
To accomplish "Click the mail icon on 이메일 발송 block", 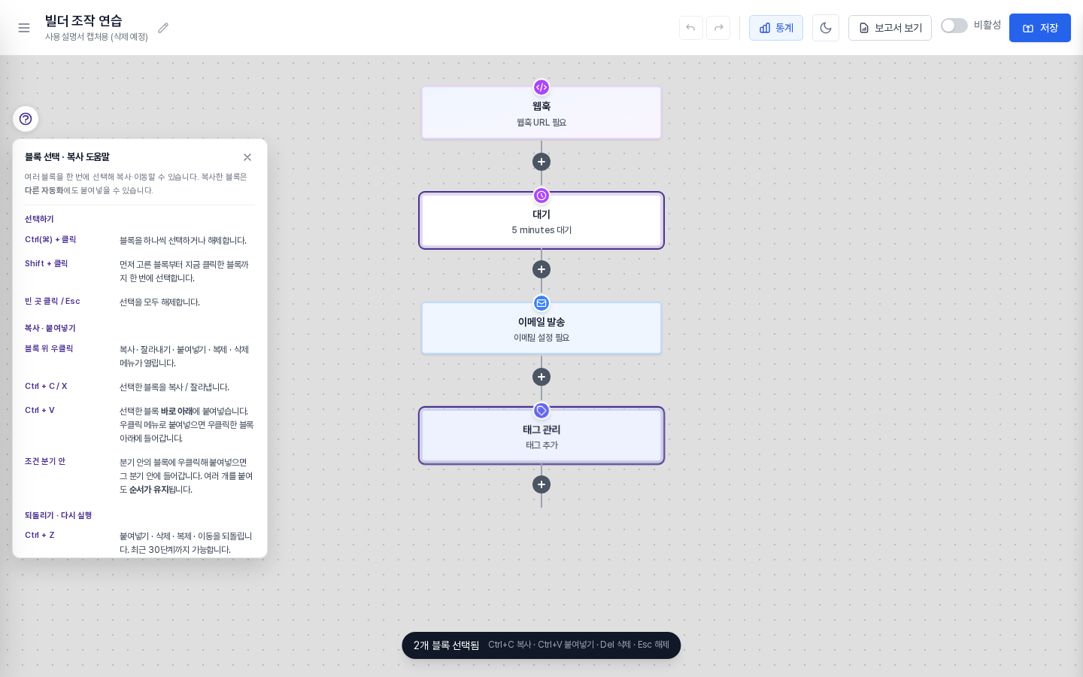I will (541, 303).
